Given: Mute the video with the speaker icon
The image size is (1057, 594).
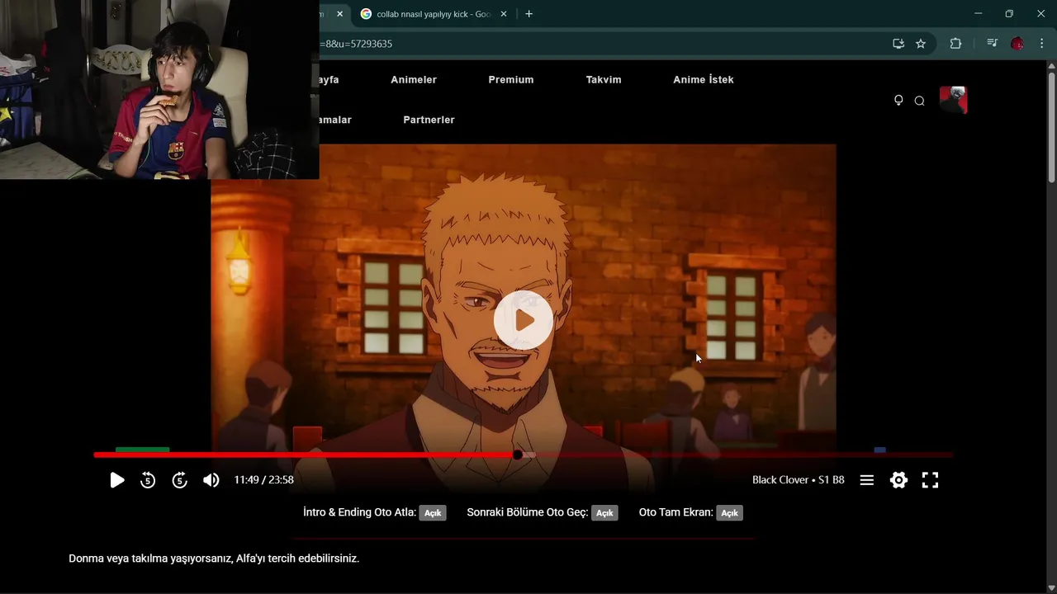Looking at the screenshot, I should click(x=211, y=480).
